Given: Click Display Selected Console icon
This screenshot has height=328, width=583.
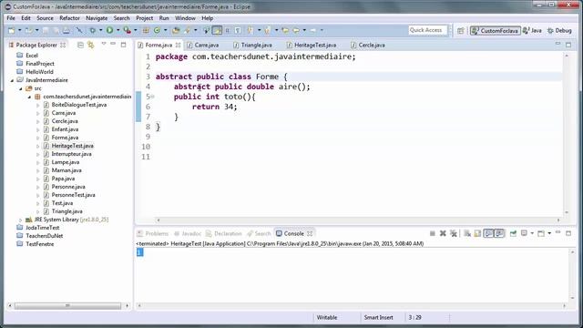Looking at the screenshot, I should pyautogui.click(x=524, y=233).
